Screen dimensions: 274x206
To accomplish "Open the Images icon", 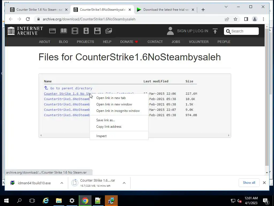I will click(109, 31).
